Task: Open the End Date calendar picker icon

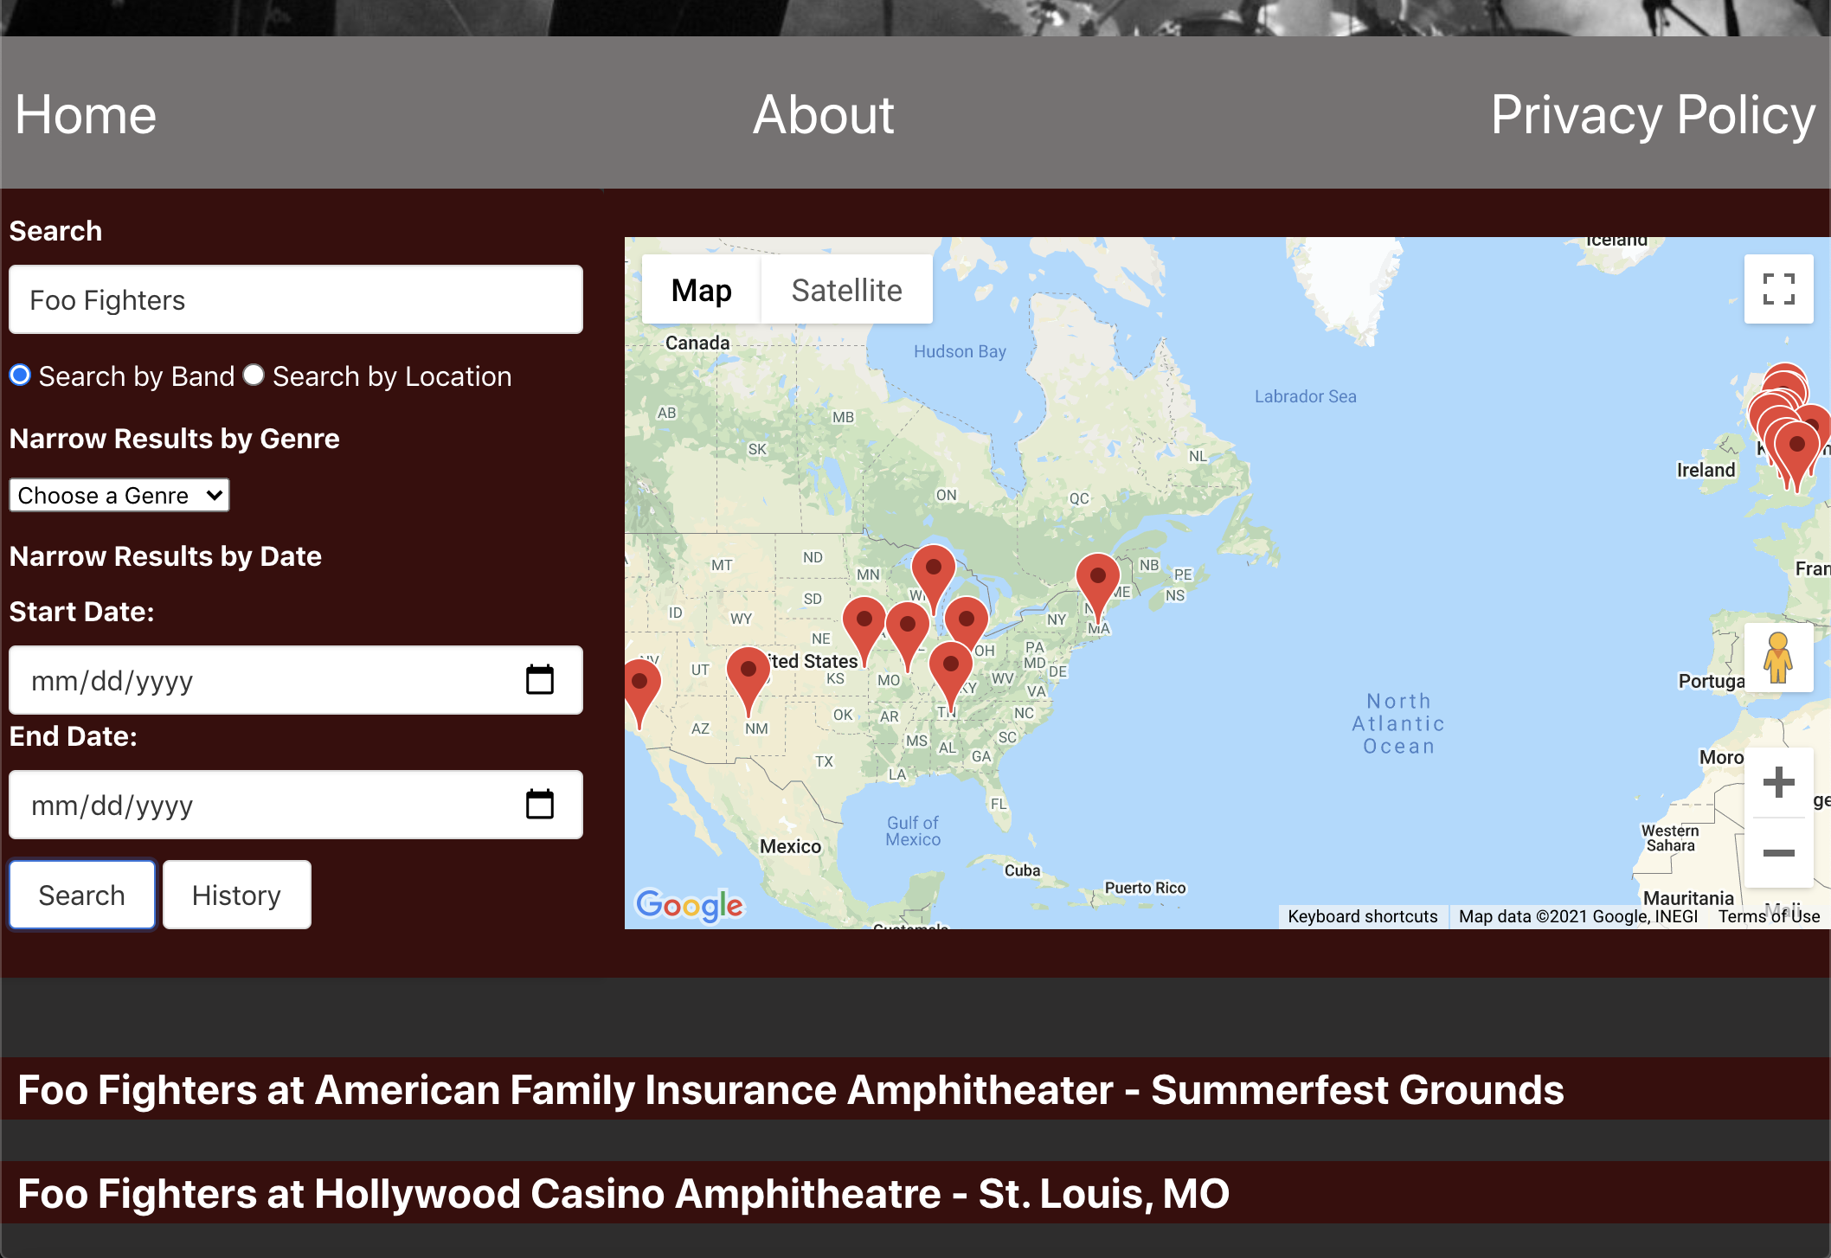Action: click(539, 805)
